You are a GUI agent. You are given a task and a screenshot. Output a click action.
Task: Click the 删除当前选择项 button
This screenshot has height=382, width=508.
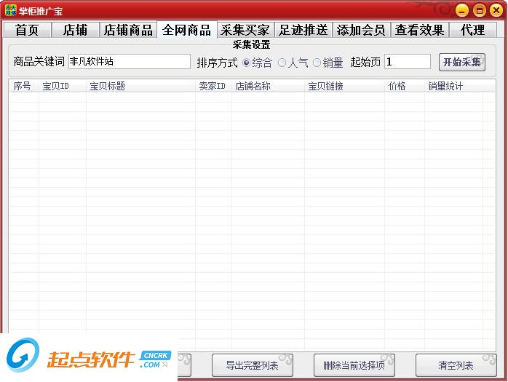tap(354, 365)
